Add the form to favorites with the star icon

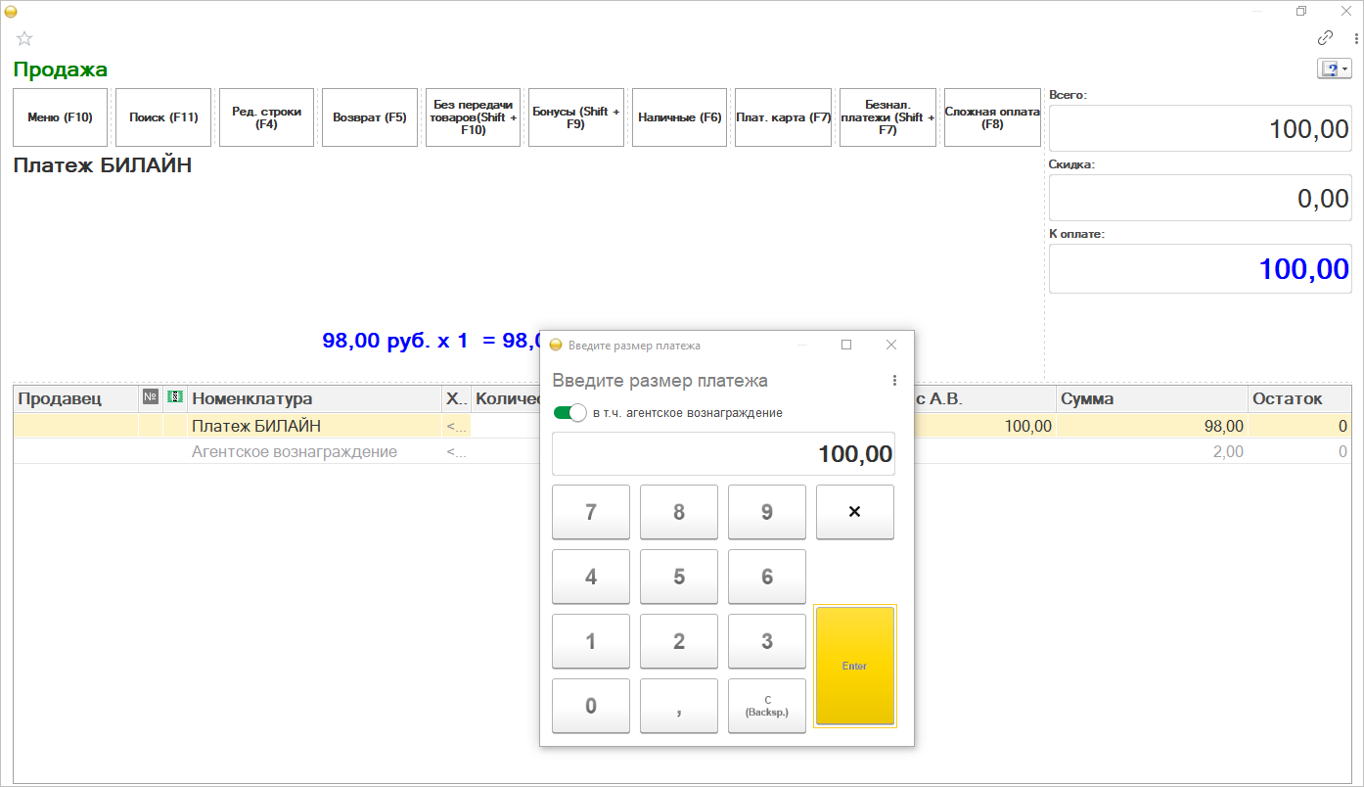24,39
